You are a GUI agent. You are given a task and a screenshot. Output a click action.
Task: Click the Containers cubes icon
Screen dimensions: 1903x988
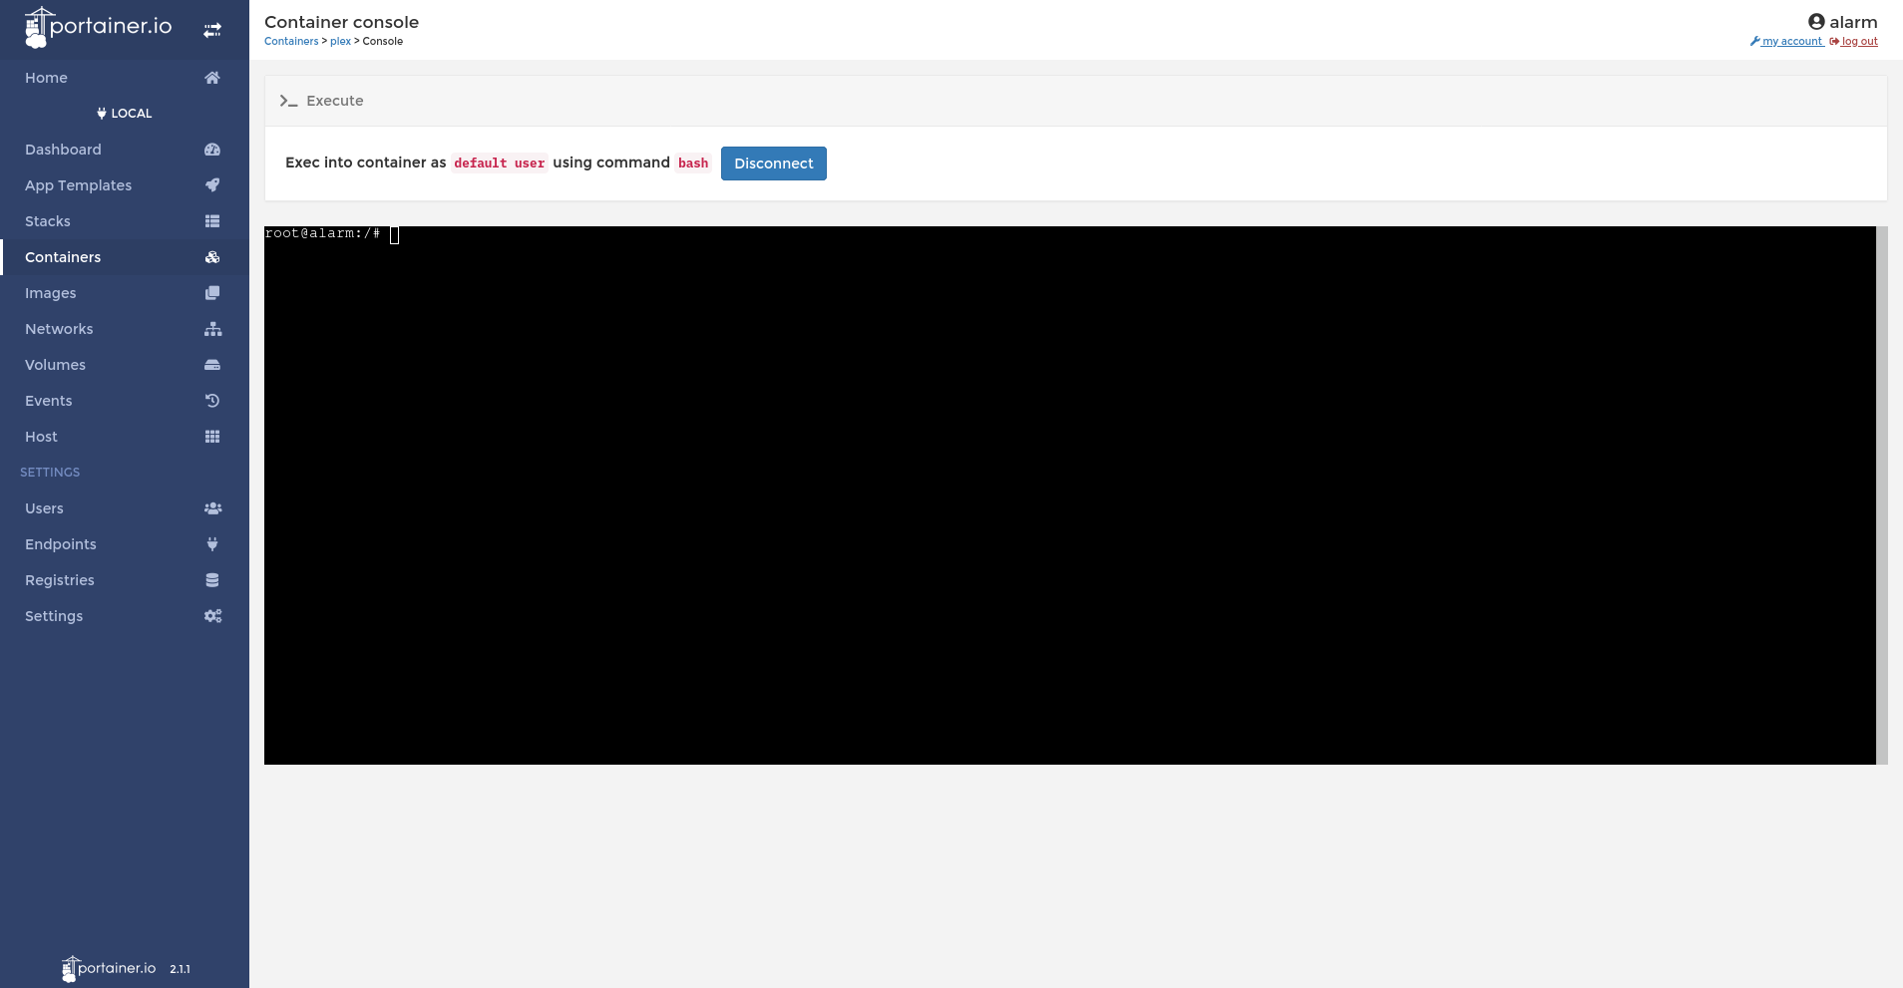coord(212,257)
